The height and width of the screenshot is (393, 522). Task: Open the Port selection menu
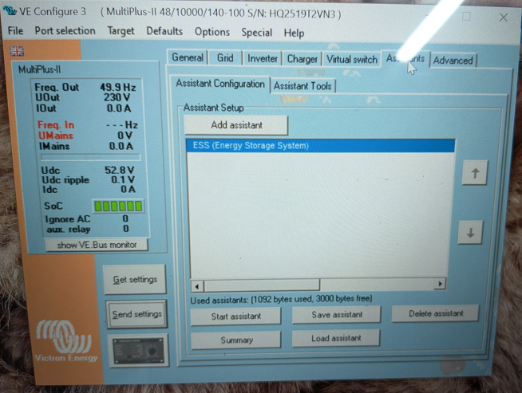click(65, 31)
